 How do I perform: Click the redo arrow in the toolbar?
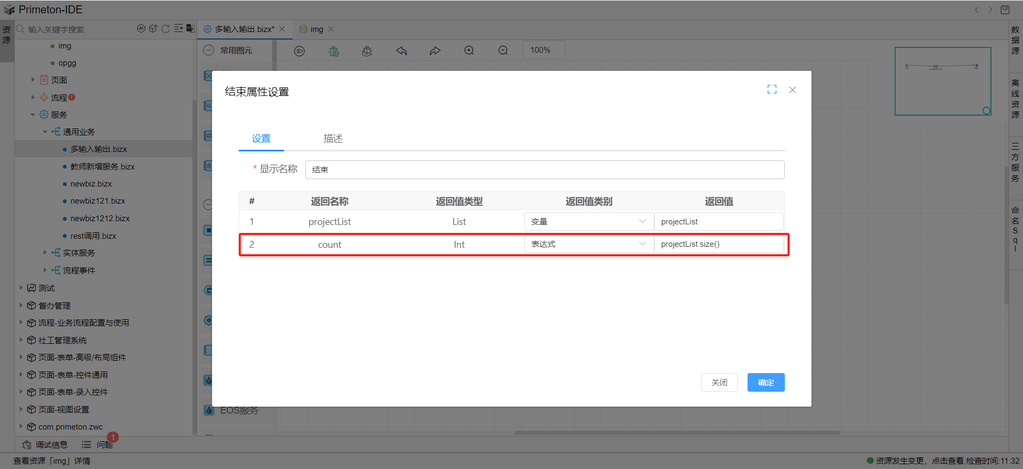tap(435, 51)
